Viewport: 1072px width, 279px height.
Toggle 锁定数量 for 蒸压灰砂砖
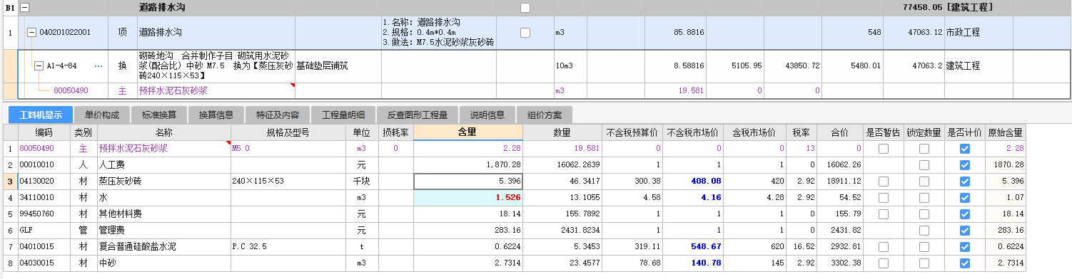(x=924, y=181)
